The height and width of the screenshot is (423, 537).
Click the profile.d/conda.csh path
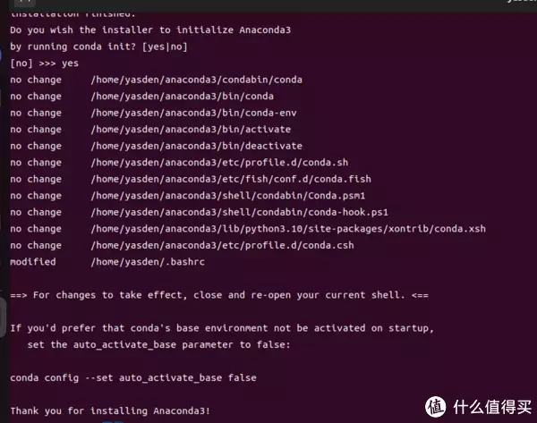point(222,245)
